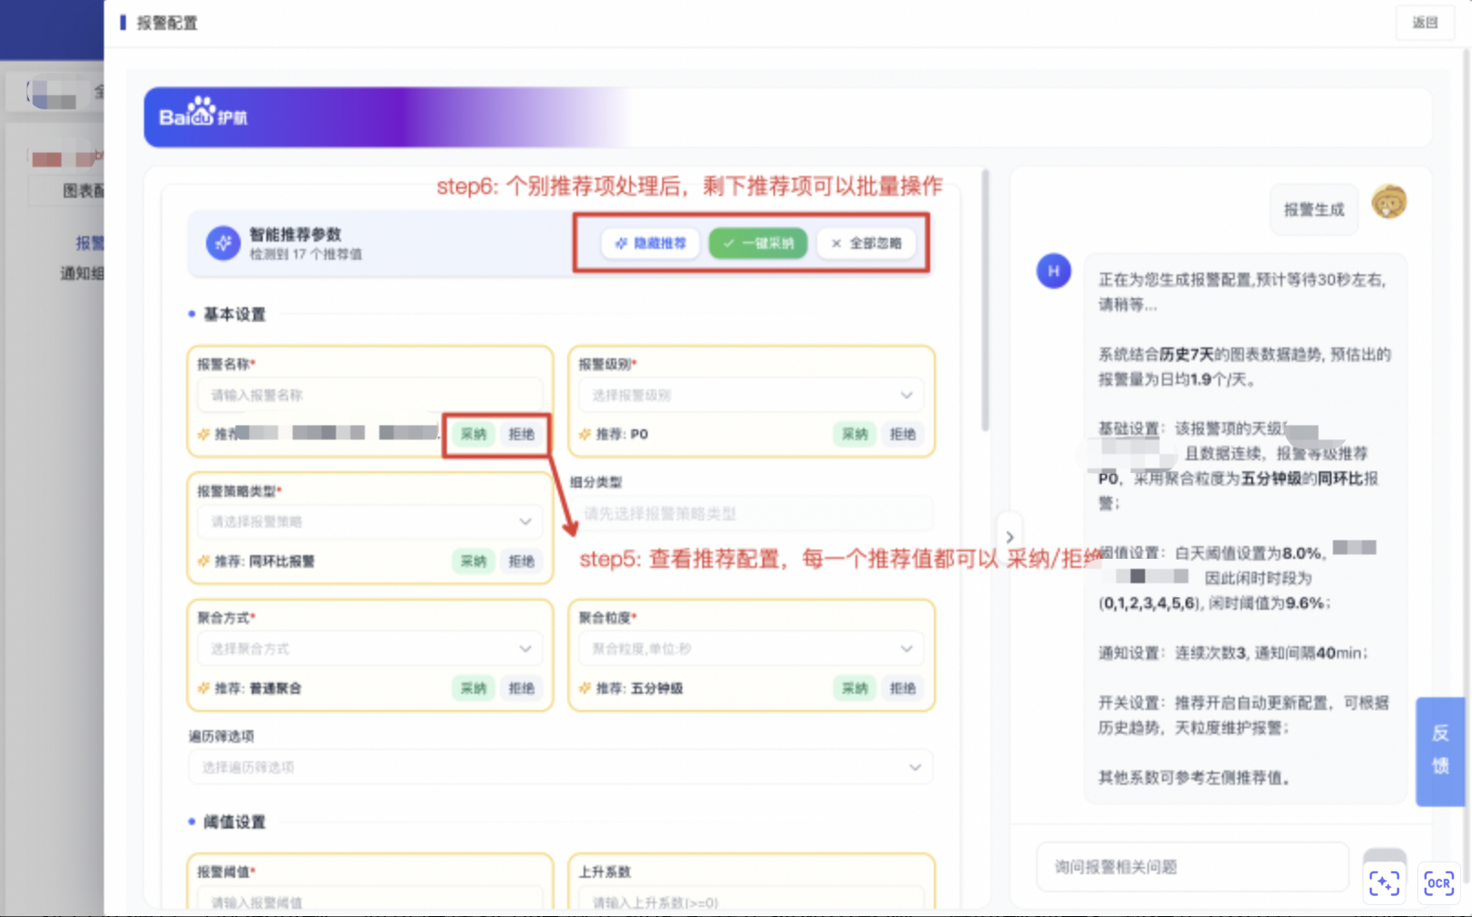This screenshot has width=1472, height=917.
Task: Click the 询问报警相关问题 chat input field
Action: point(1177,867)
